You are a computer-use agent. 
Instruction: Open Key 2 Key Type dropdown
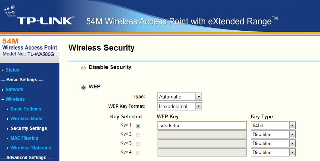click(x=273, y=134)
